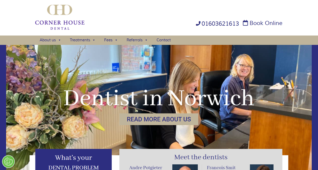
Task: Expand the Fees dropdown arrow
Action: coord(116,40)
